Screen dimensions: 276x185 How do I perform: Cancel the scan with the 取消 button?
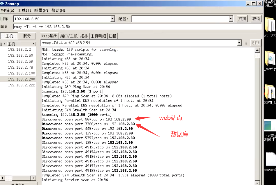click(x=256, y=19)
